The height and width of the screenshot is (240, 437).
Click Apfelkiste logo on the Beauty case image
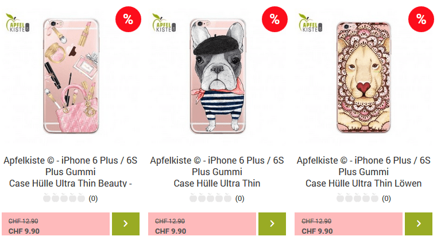(x=17, y=22)
